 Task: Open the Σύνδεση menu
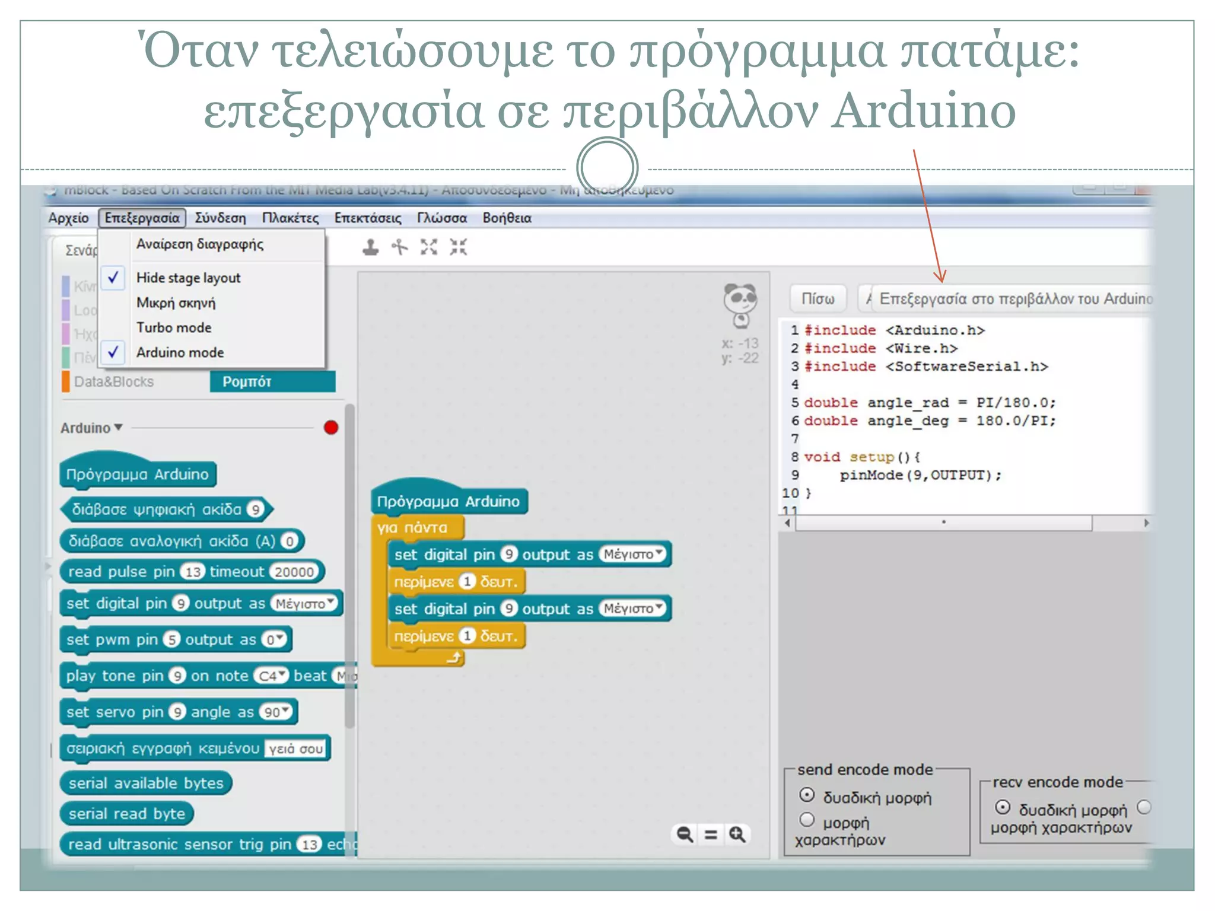[x=220, y=218]
